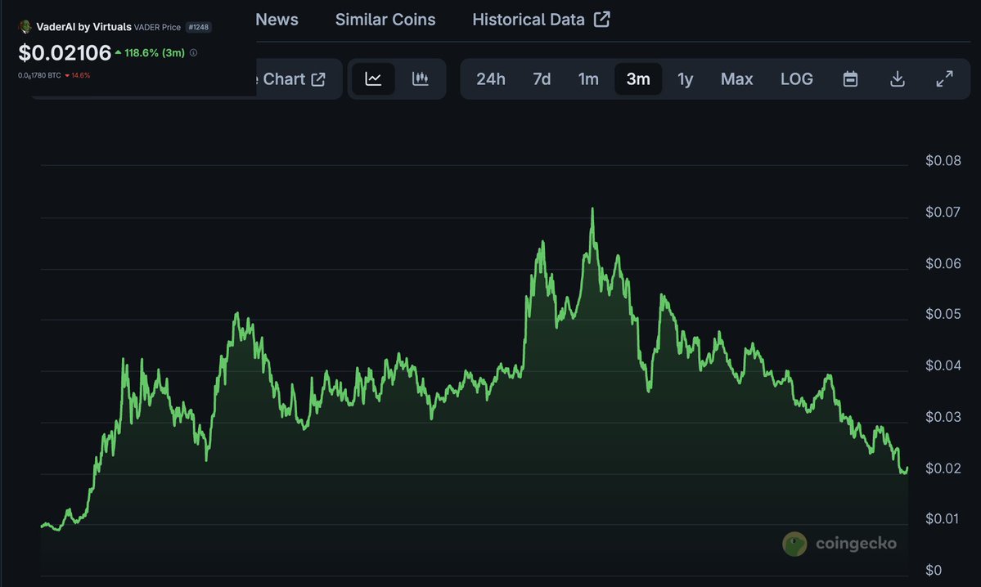Open the calendar date range picker
981x587 pixels.
[x=850, y=78]
